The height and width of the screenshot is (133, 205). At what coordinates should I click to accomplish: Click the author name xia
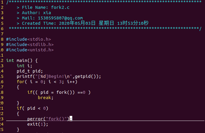point(46,12)
